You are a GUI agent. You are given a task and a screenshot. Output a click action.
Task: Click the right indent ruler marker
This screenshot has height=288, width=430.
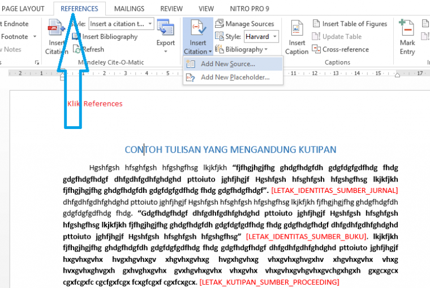[397, 75]
